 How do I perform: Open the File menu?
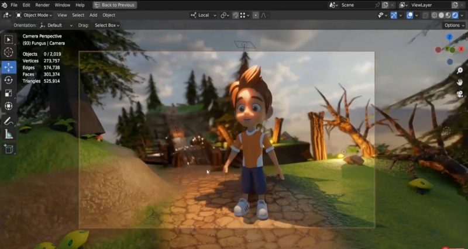14,5
